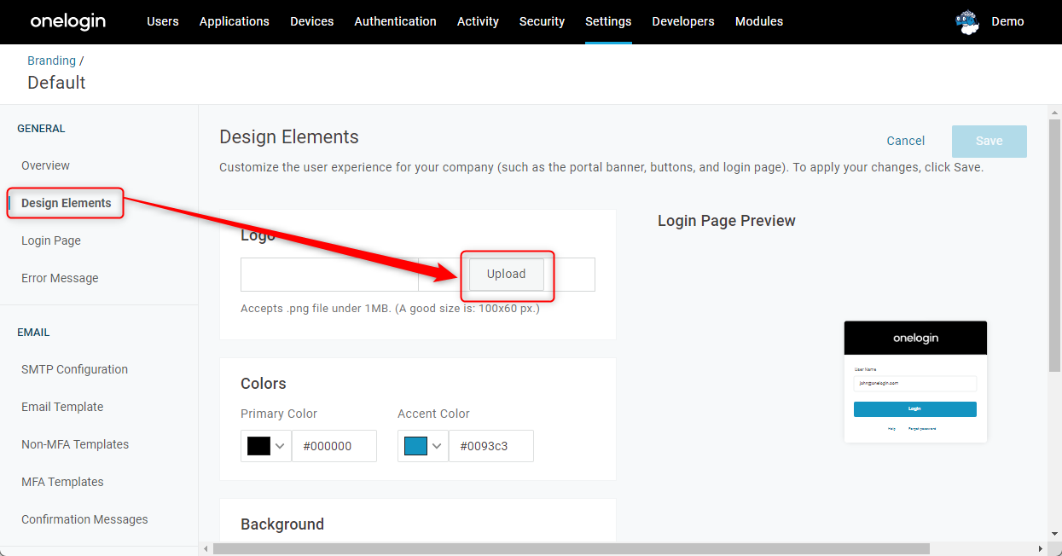The width and height of the screenshot is (1062, 556).
Task: Click the Primary Color hex input field
Action: pyautogui.click(x=334, y=446)
